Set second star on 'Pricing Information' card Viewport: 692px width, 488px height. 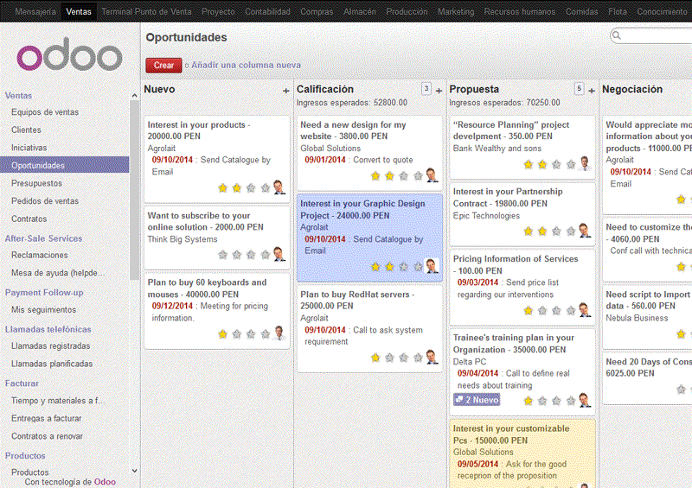pyautogui.click(x=542, y=311)
